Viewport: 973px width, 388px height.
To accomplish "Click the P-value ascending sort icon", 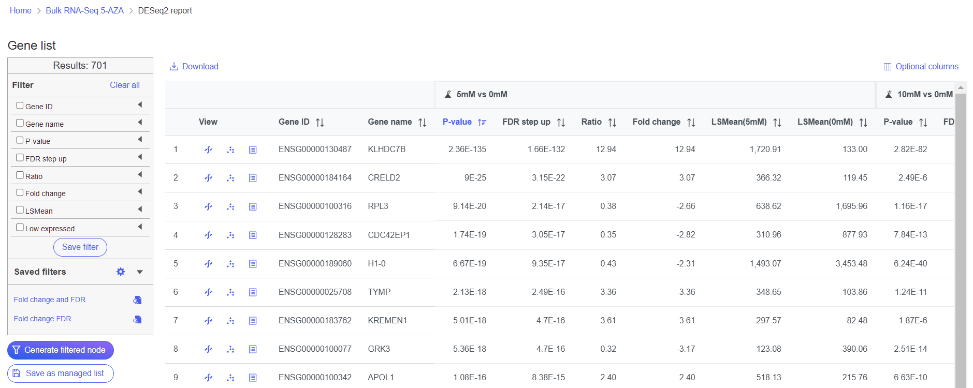I will 482,123.
